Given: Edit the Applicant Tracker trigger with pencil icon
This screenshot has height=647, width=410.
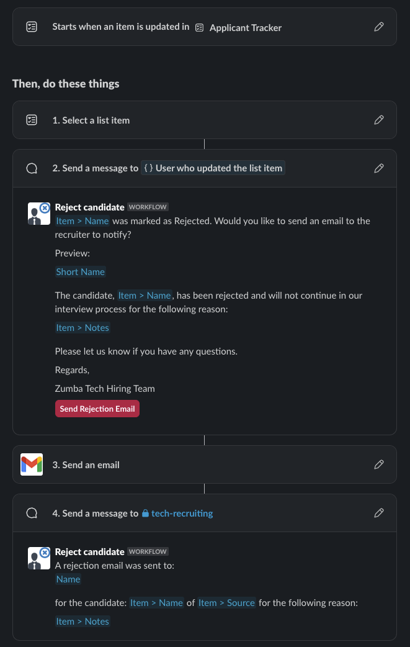Looking at the screenshot, I should tap(379, 27).
